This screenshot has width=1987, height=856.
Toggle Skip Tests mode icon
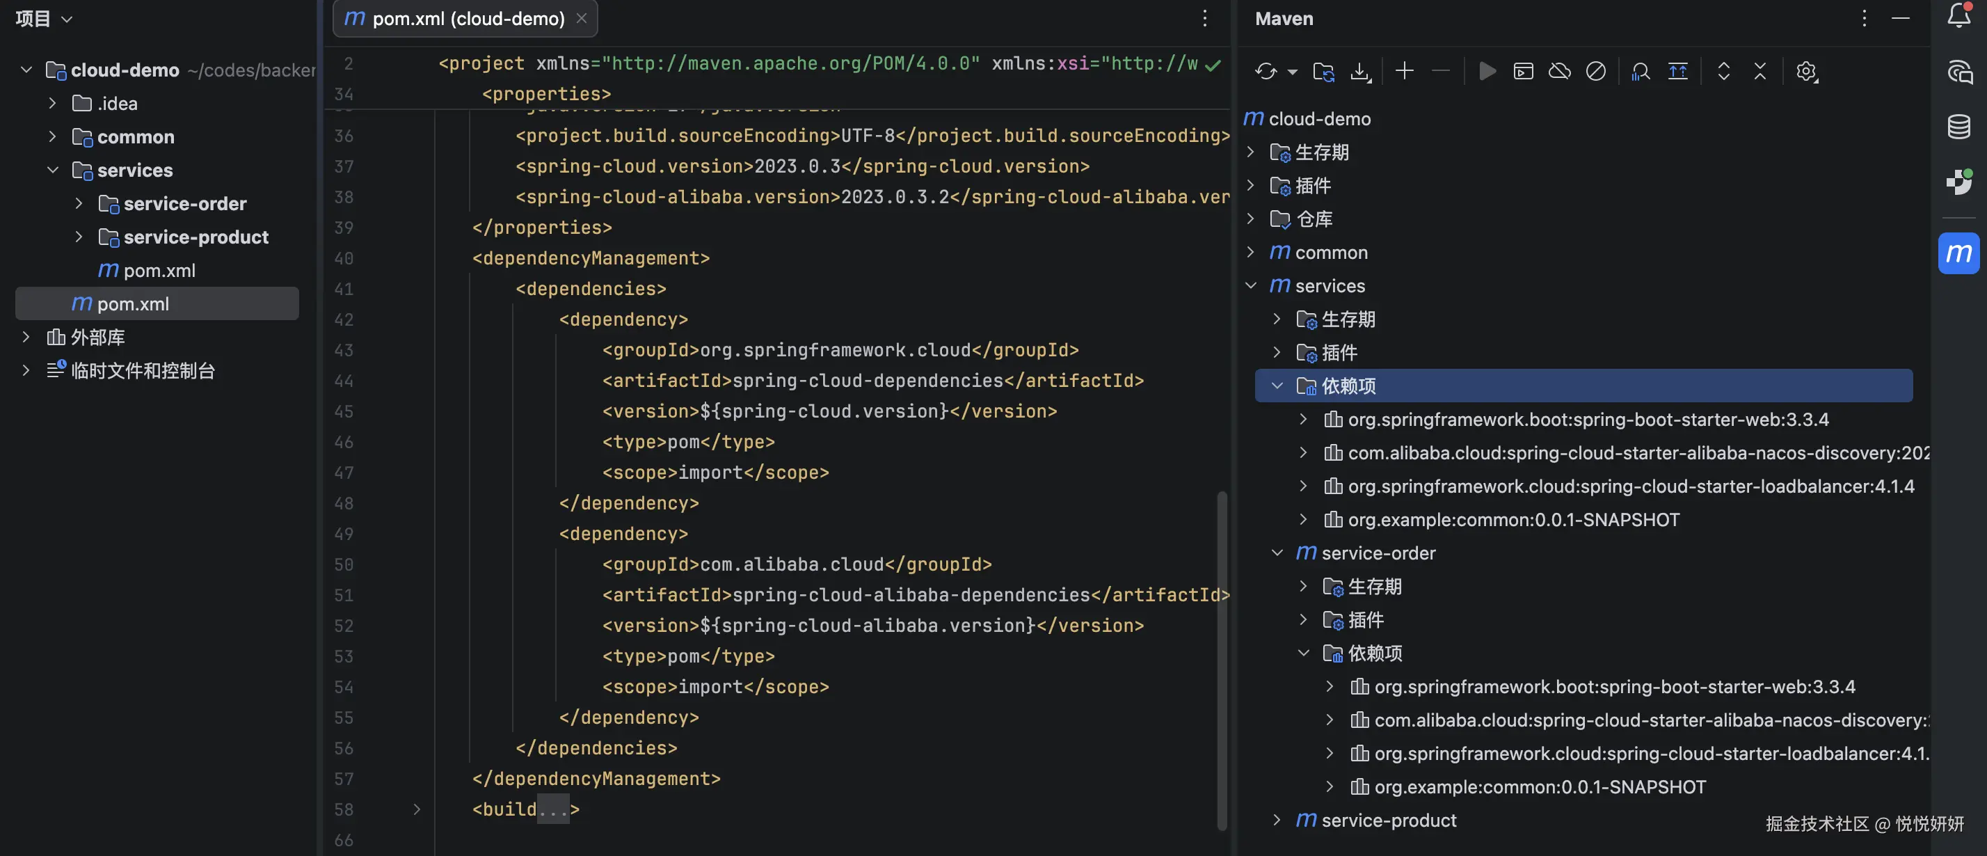1595,72
